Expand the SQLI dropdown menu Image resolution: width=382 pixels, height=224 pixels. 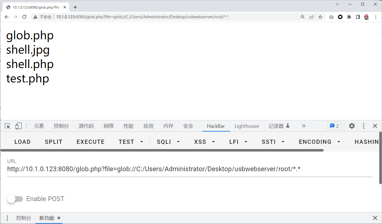coord(168,142)
